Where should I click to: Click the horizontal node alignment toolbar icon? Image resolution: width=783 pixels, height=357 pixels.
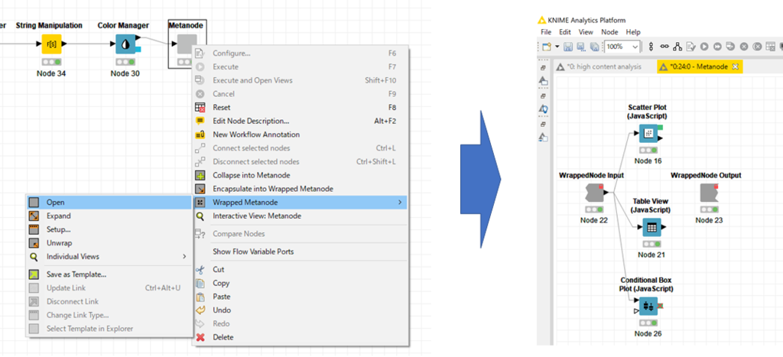tap(664, 47)
